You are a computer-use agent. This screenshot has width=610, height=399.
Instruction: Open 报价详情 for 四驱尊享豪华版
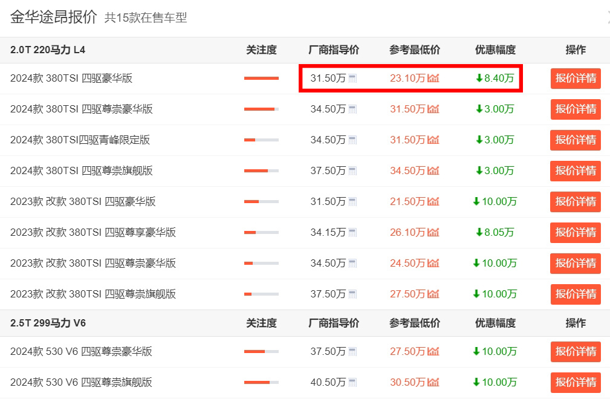click(576, 233)
